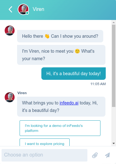Open Viren's profile avatar in the header
Screen dimensions: 116x164
[23, 9]
